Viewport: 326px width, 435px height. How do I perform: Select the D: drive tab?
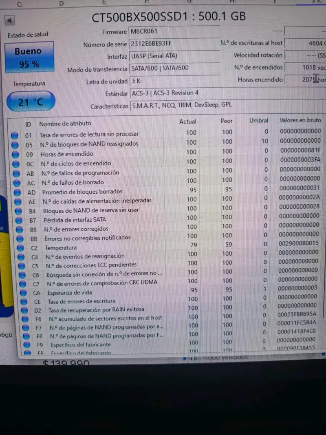62,3
